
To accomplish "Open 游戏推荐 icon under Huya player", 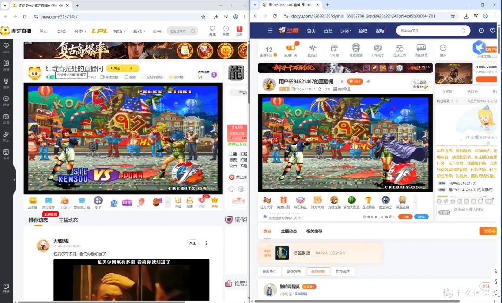I will tap(48, 202).
